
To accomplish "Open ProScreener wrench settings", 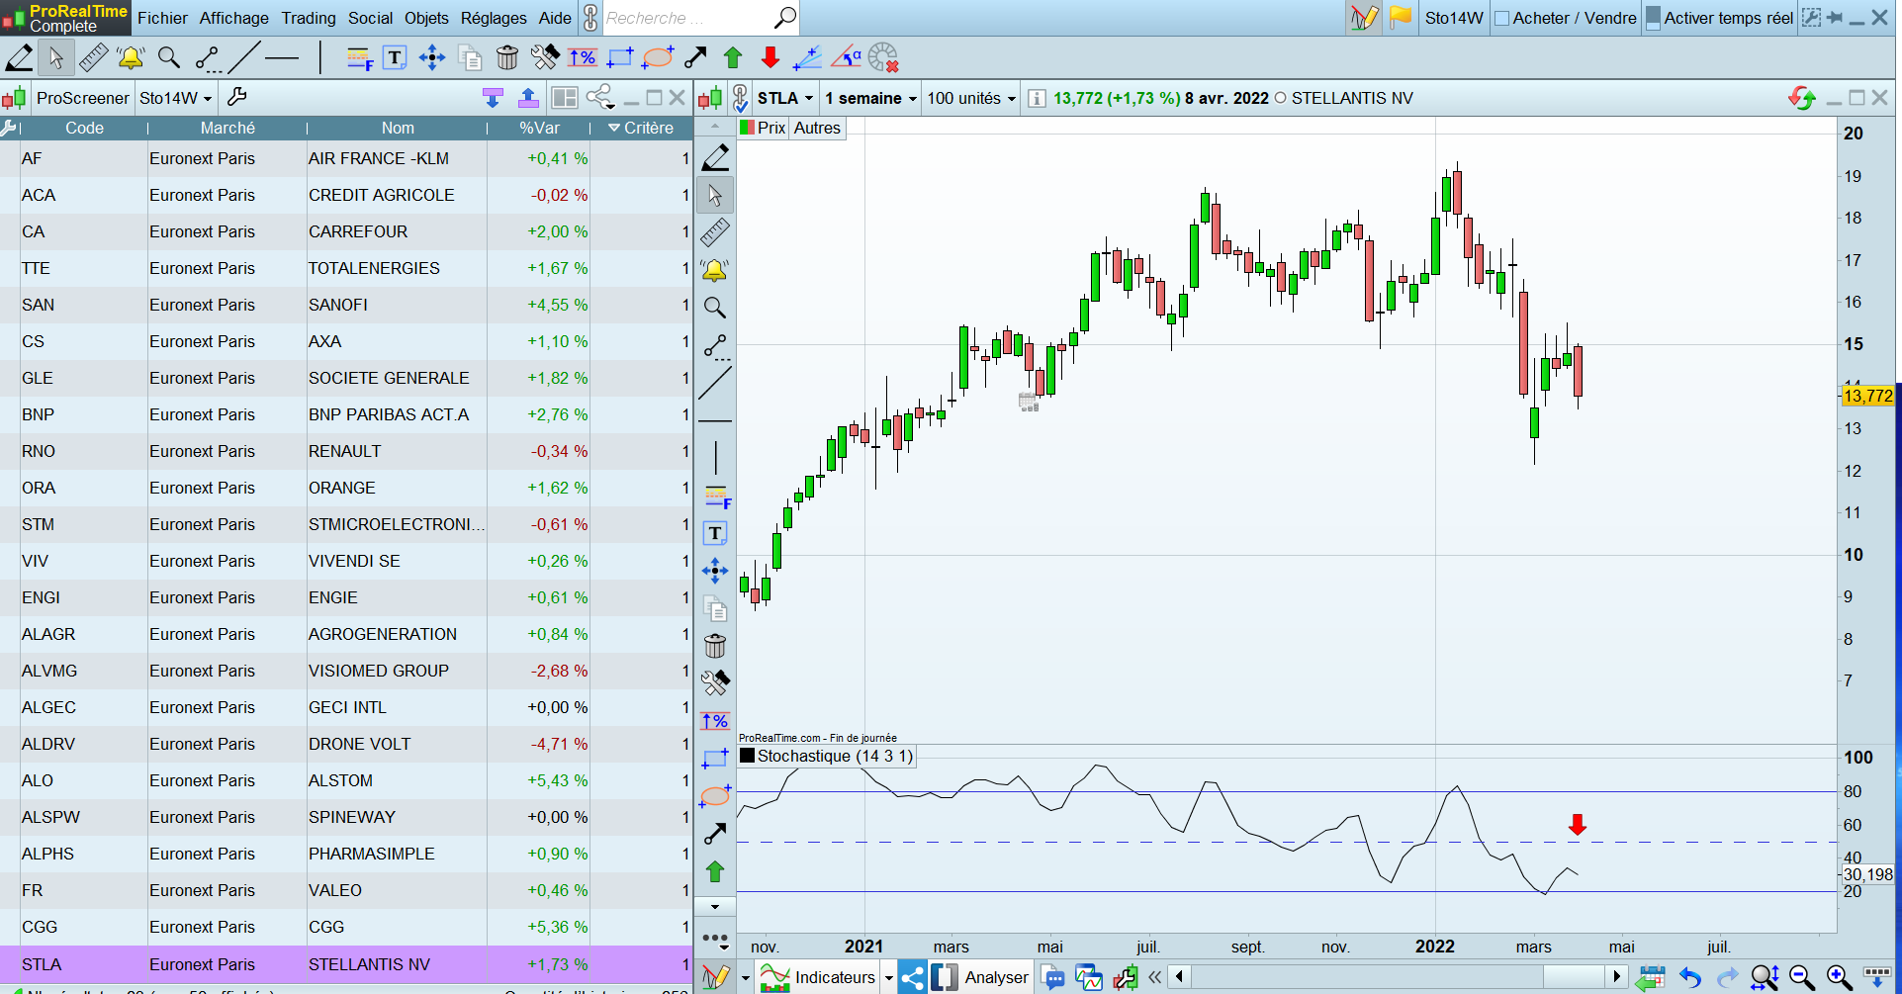I will coord(236,97).
